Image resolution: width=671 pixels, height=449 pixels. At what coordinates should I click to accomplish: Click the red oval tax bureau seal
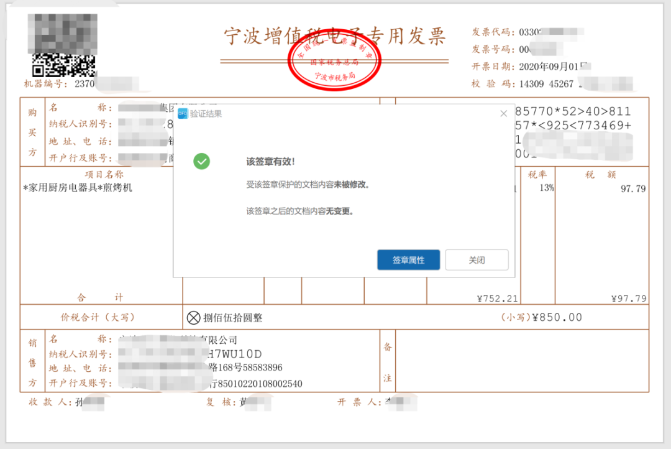click(335, 63)
